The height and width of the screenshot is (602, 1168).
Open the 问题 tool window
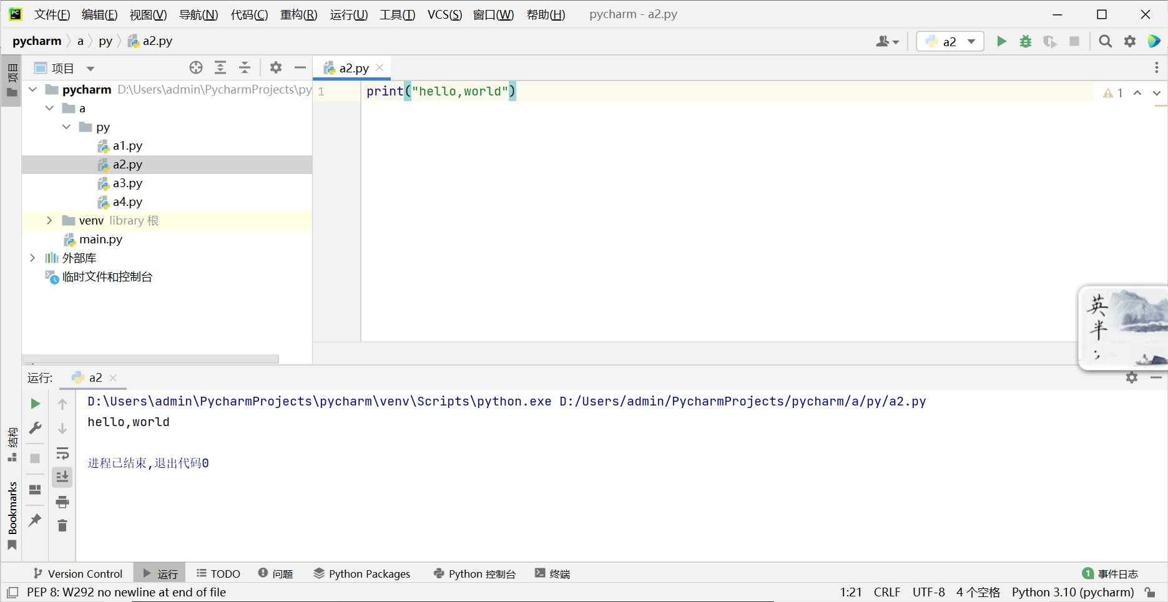coord(276,574)
